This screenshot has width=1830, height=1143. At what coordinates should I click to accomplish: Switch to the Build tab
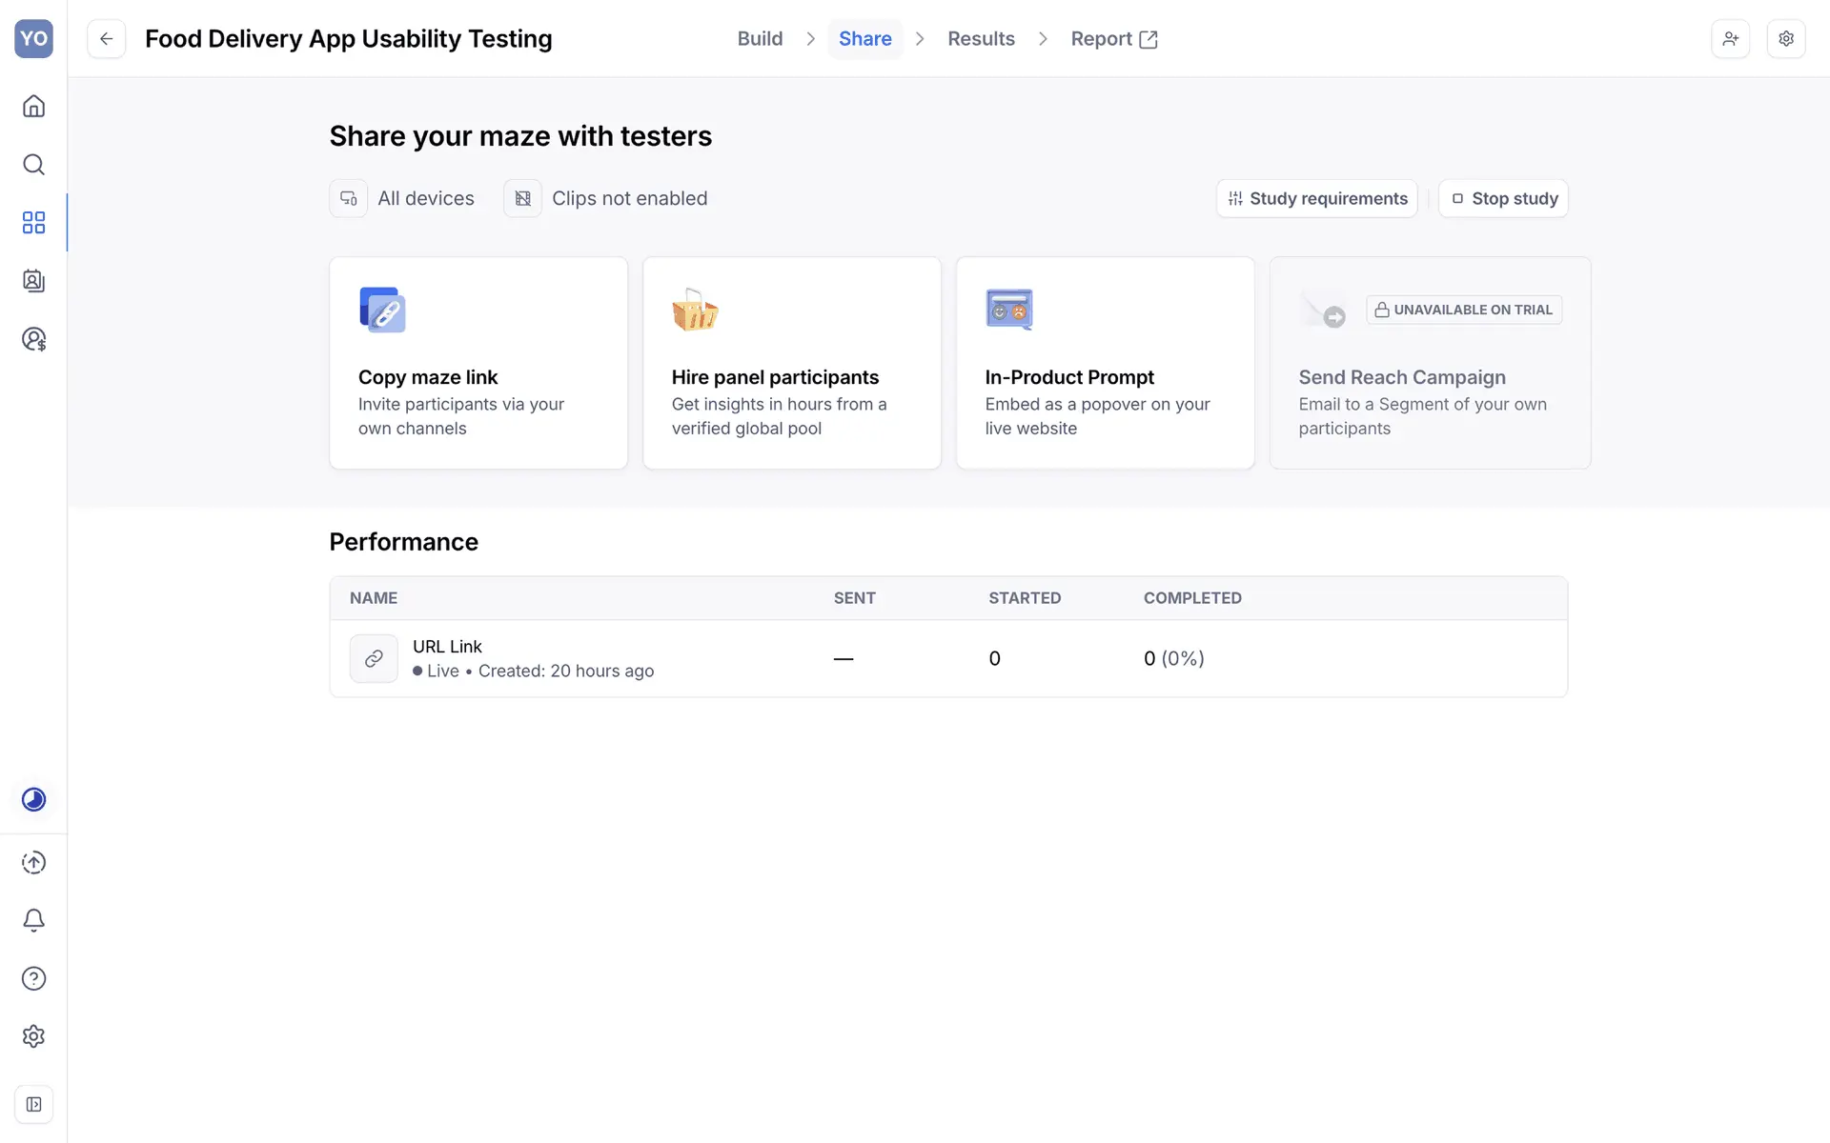tap(760, 39)
